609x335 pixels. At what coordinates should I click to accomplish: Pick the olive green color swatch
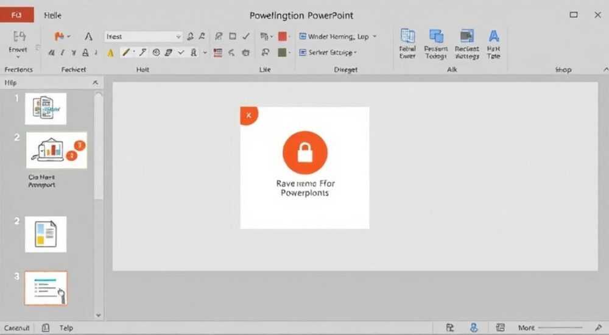pyautogui.click(x=283, y=52)
